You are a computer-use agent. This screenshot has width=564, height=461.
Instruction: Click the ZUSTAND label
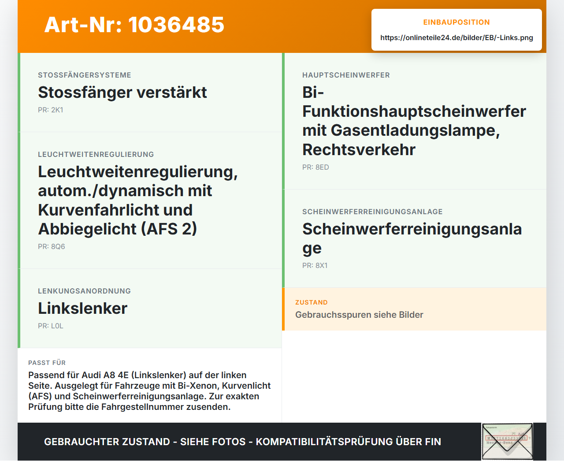pos(312,303)
